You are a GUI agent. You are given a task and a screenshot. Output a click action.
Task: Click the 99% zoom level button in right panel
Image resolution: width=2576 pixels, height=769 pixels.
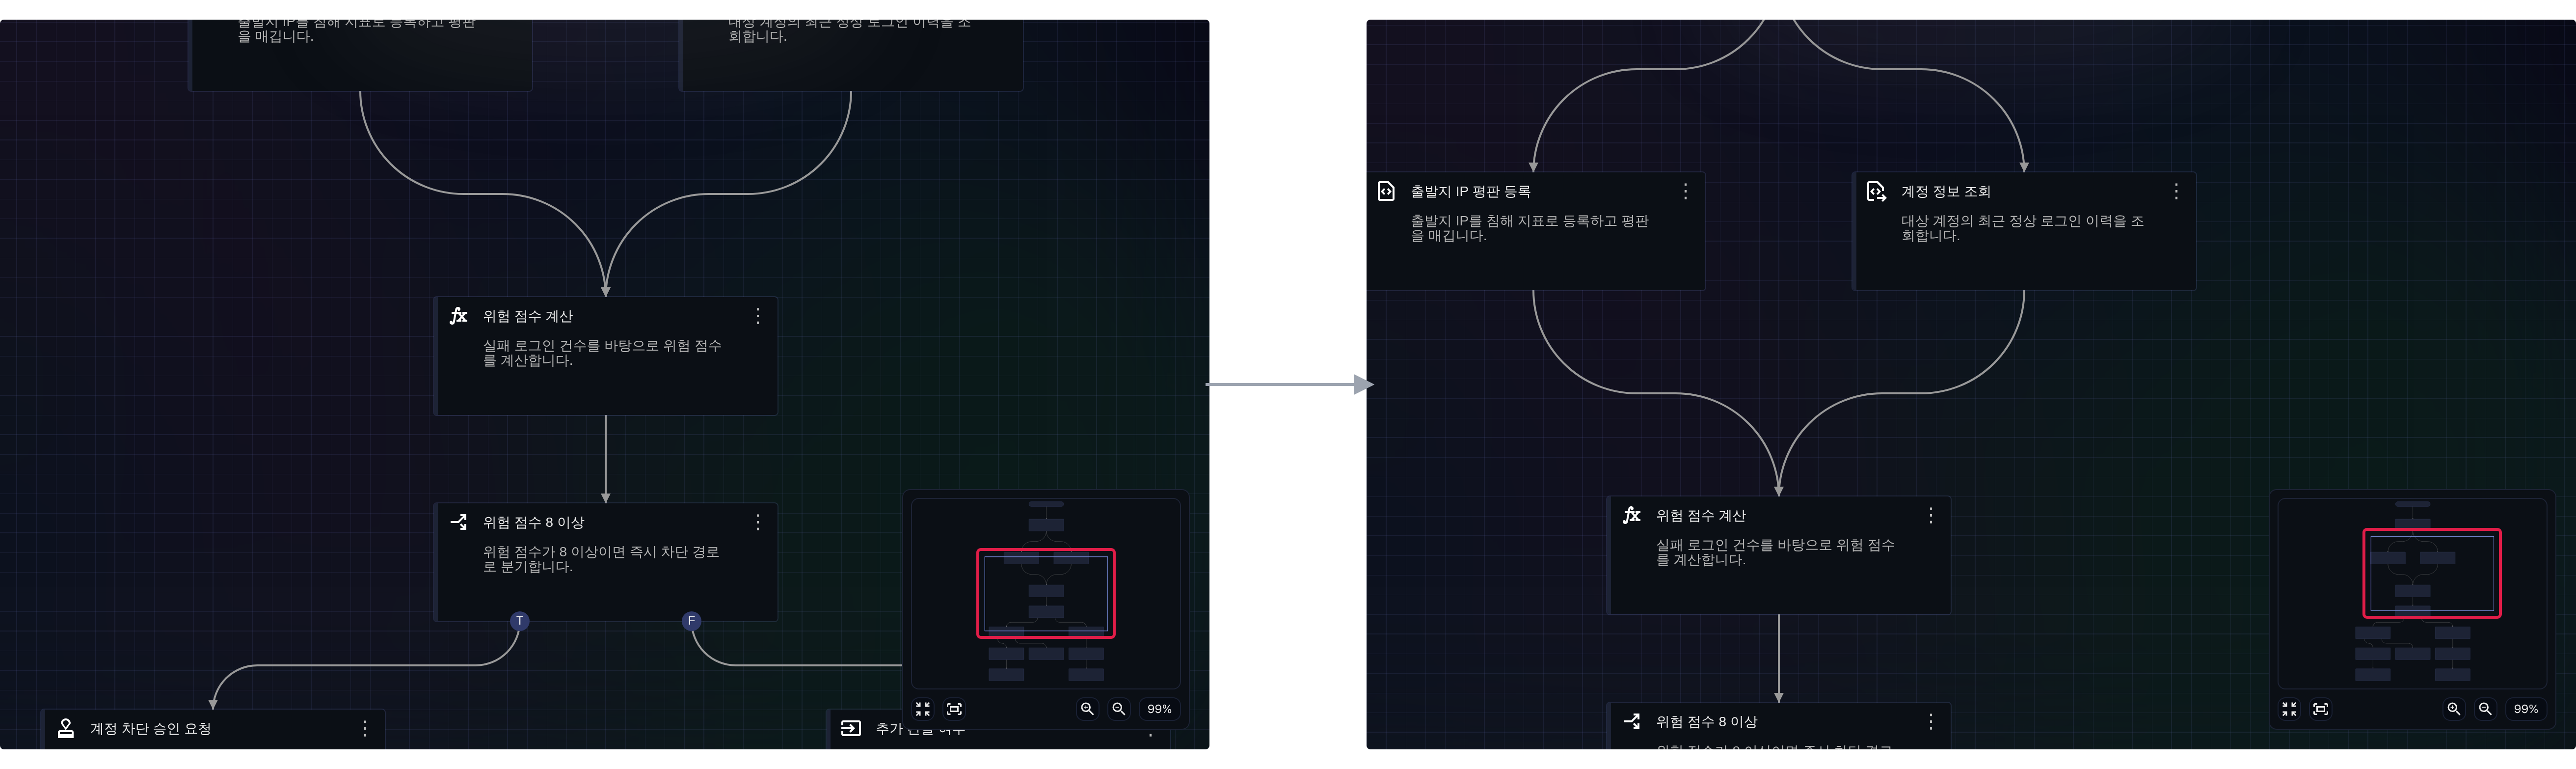(x=2526, y=709)
